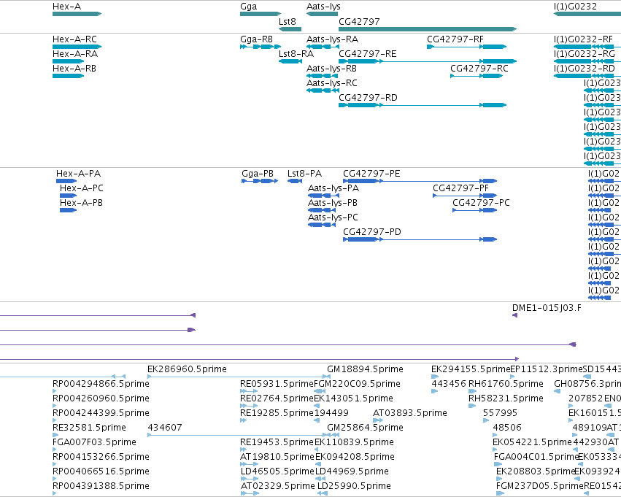Select protein Aats-lys-PA
621x497 pixels.
322,196
